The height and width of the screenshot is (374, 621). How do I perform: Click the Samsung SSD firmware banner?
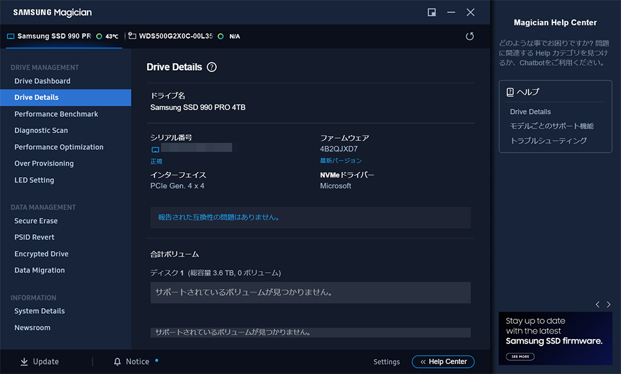coord(556,339)
